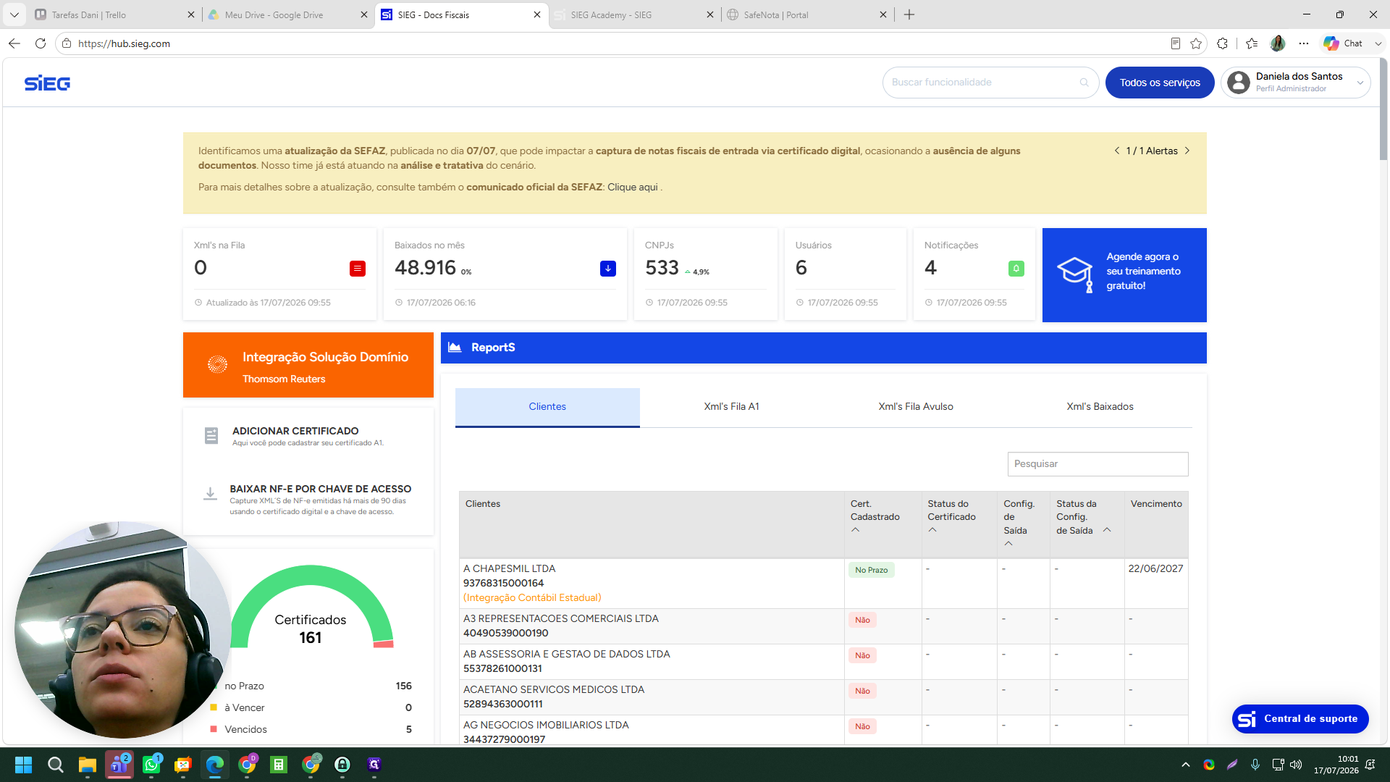Show the next alert with the right chevron
Viewport: 1390px width, 782px height.
coord(1187,151)
